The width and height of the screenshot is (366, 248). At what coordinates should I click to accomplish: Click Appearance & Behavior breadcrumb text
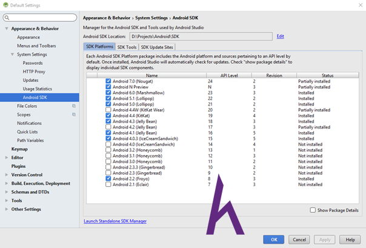coord(107,18)
